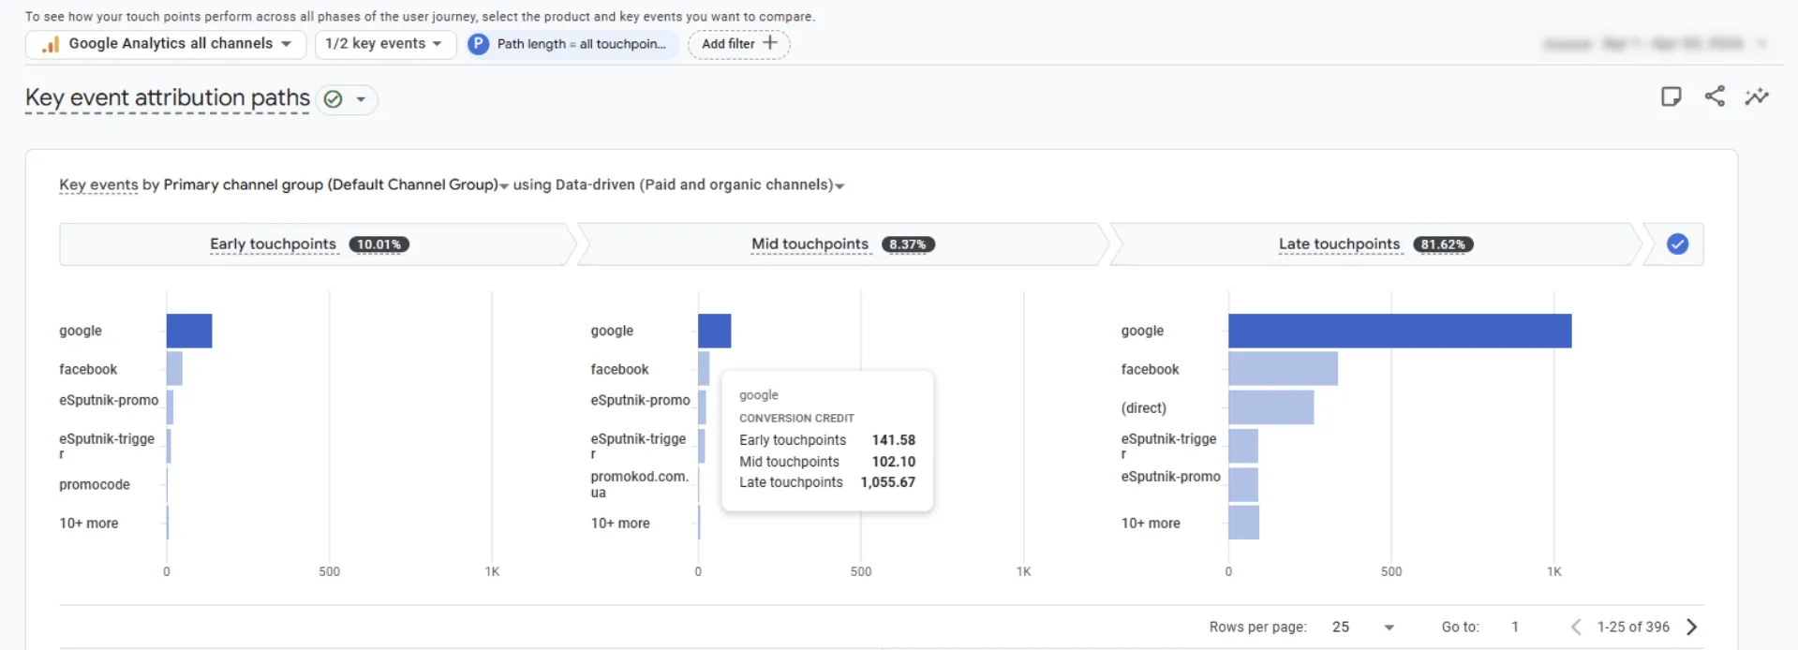The image size is (1798, 650).
Task: Open the 1/2 key events dropdown
Action: [385, 44]
